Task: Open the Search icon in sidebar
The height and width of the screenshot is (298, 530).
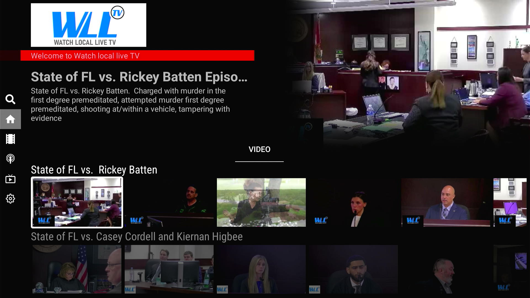Action: click(x=10, y=99)
